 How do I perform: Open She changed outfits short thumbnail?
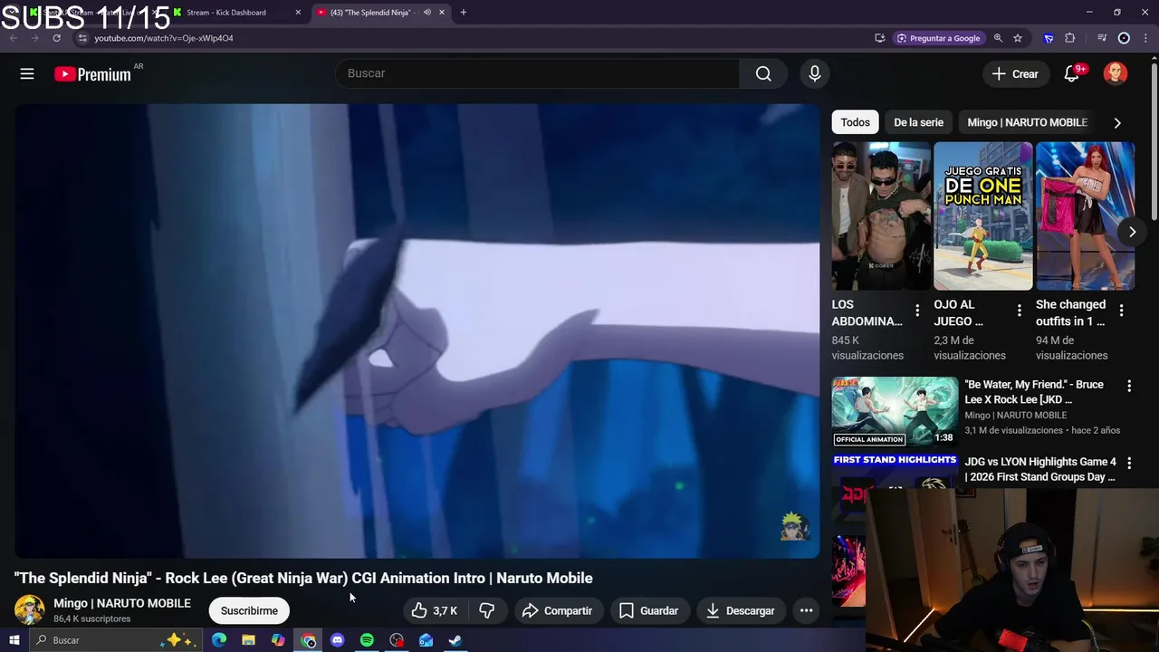pyautogui.click(x=1085, y=216)
